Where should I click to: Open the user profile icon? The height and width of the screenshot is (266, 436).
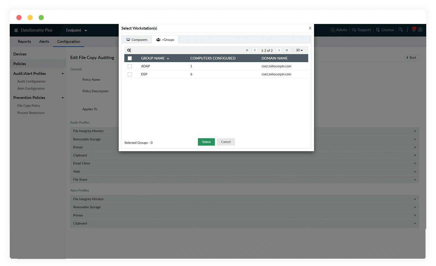(420, 30)
